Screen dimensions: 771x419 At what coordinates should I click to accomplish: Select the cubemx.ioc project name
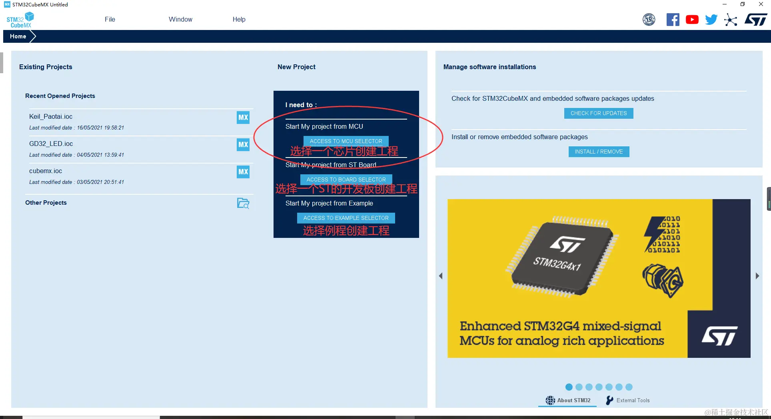46,171
